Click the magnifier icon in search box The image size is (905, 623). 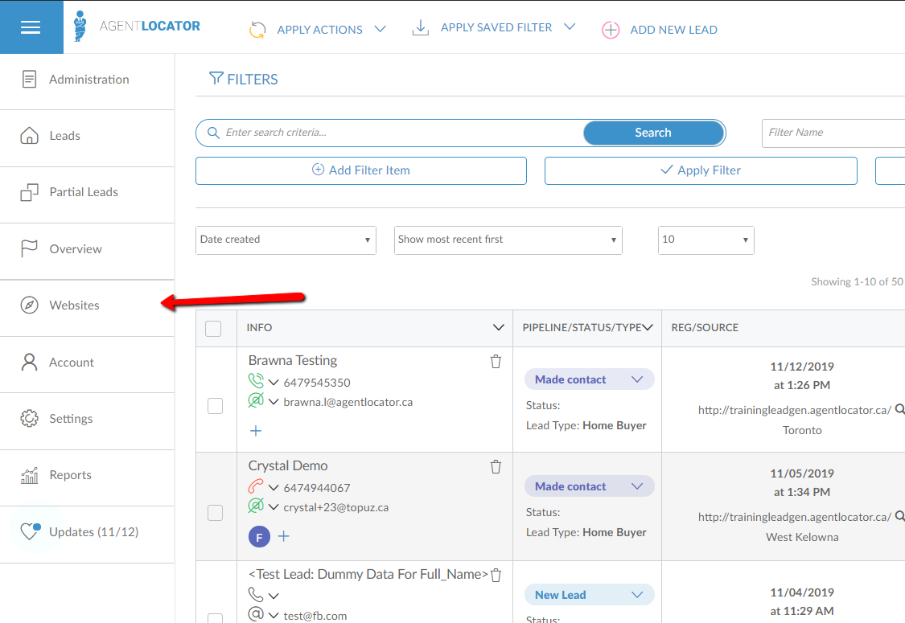tap(213, 133)
